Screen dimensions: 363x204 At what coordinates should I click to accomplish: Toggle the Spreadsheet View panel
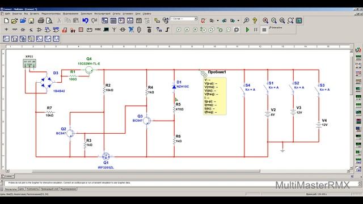click(113, 21)
